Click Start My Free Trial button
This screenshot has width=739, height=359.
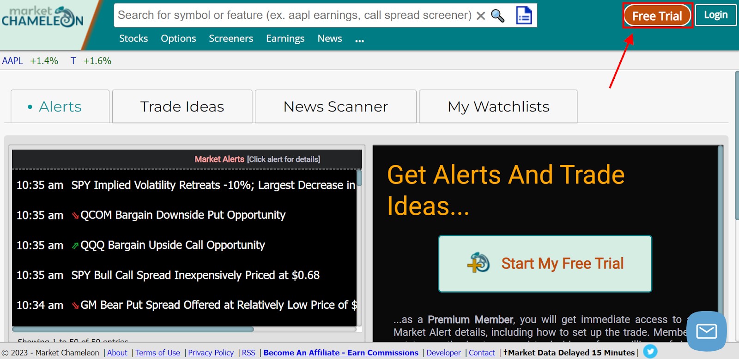[x=545, y=264]
